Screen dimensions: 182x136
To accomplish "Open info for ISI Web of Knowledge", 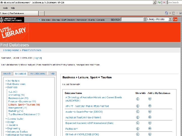I will click(138, 134).
